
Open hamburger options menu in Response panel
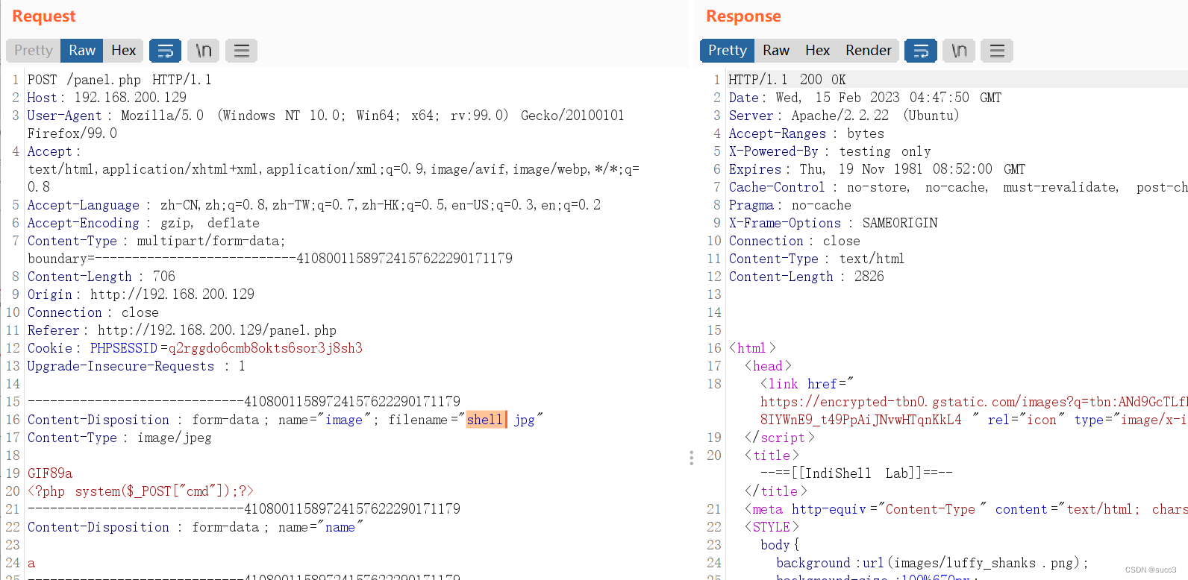pos(997,51)
